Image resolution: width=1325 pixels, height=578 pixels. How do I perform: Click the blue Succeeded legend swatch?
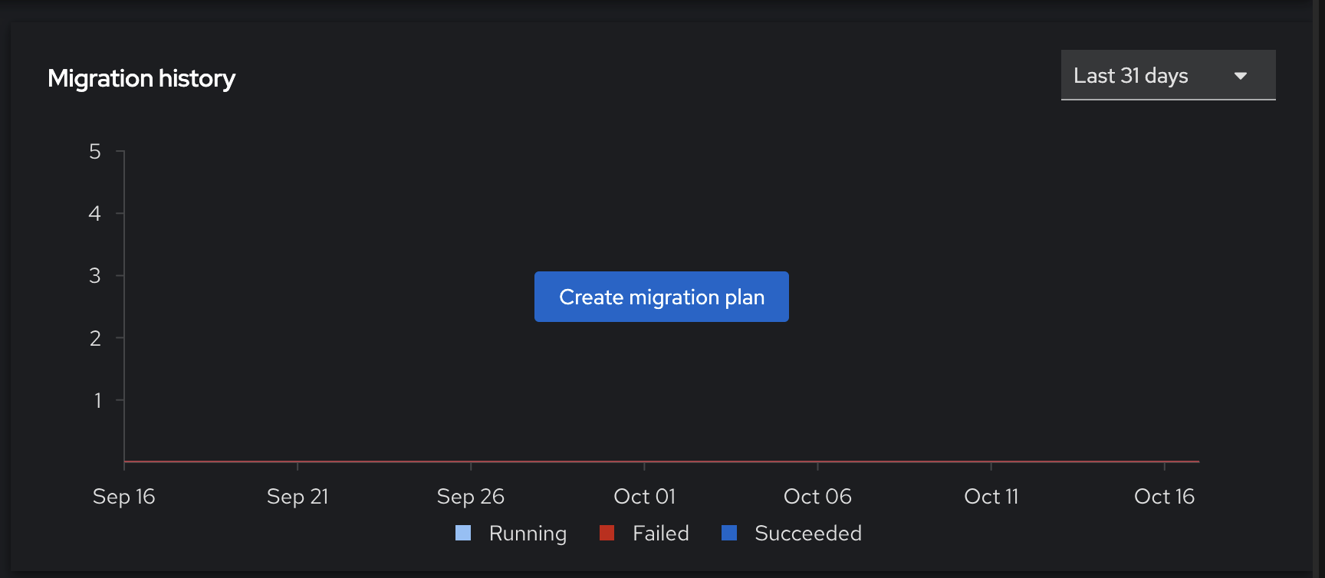[729, 533]
